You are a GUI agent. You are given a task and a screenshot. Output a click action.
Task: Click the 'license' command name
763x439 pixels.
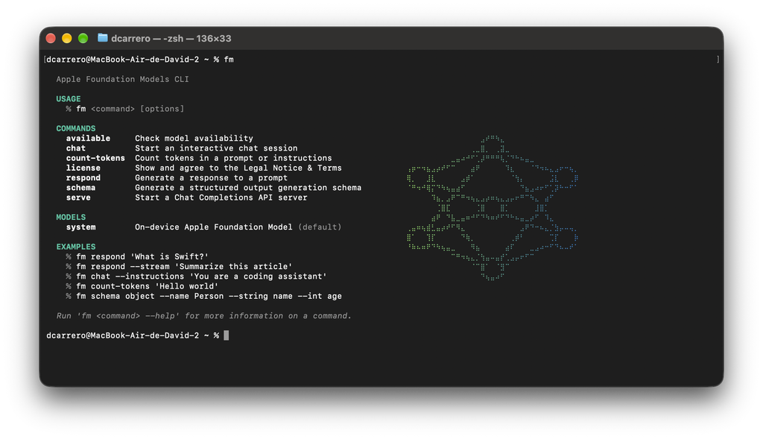[x=83, y=168]
